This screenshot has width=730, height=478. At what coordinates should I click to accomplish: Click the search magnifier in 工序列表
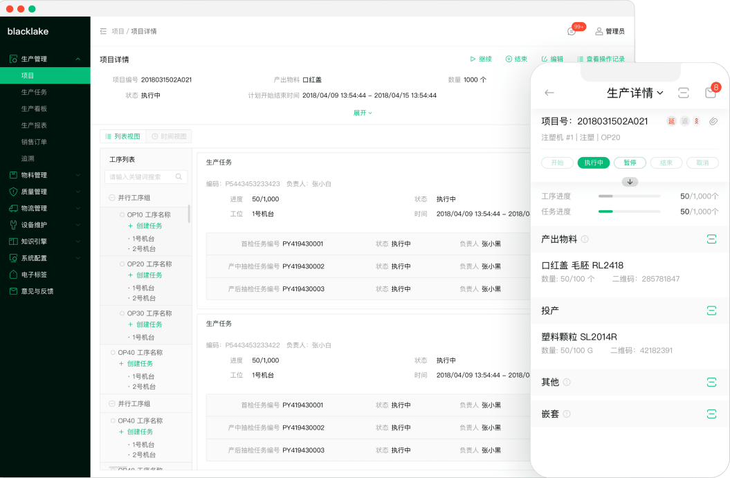[x=179, y=177]
